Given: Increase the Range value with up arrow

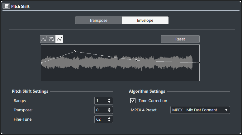Looking at the screenshot, I should tap(109, 99).
